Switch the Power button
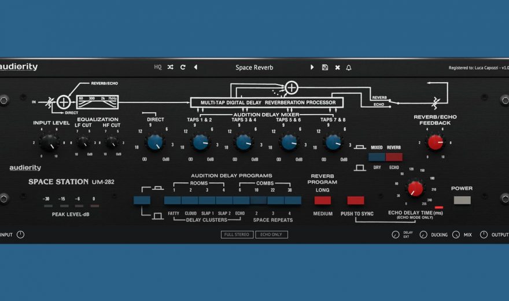 click(462, 200)
